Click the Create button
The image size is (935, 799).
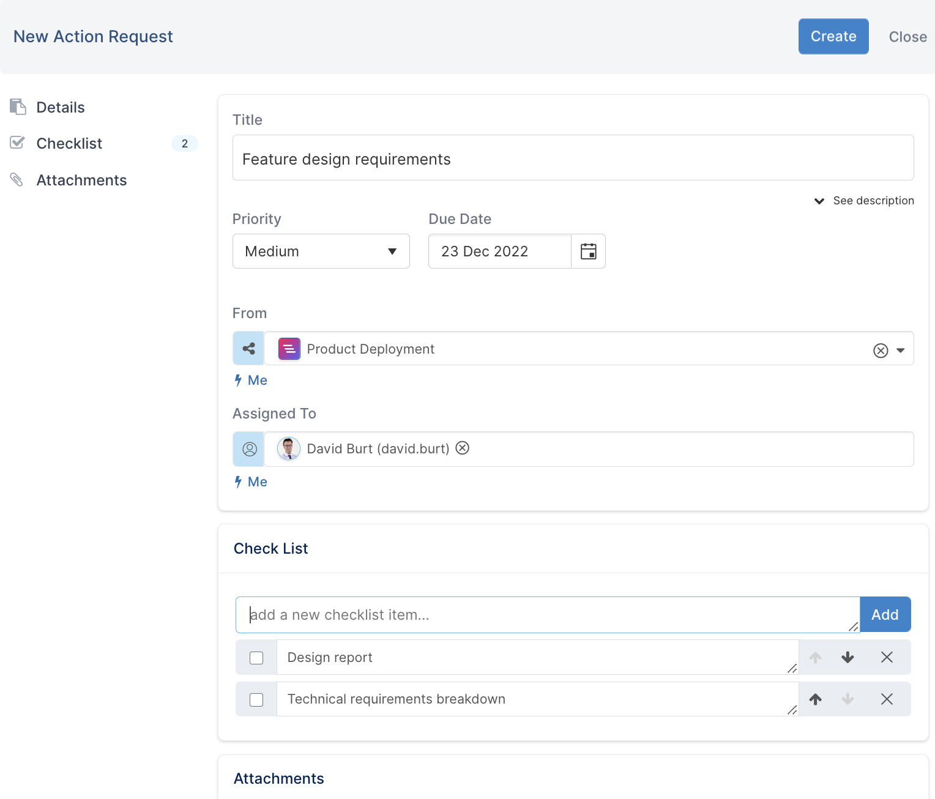(x=833, y=37)
